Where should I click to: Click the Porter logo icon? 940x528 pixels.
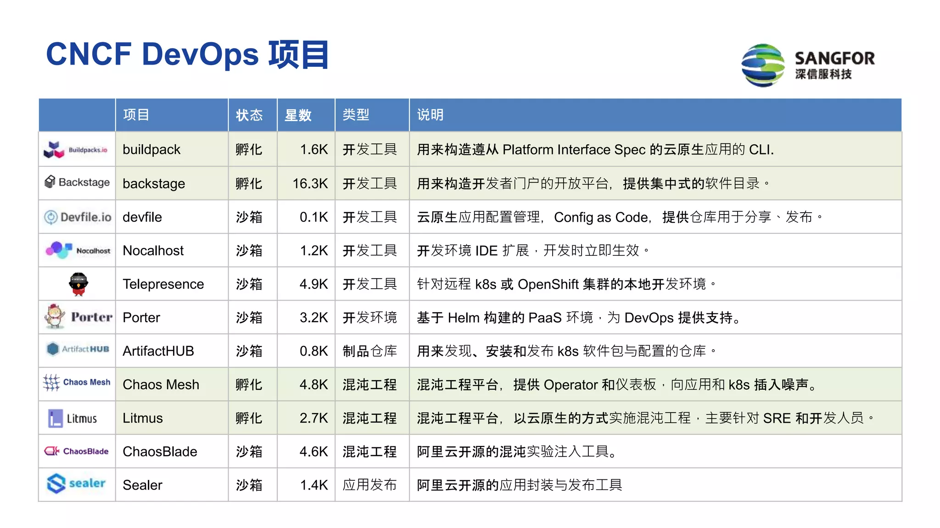pos(78,317)
